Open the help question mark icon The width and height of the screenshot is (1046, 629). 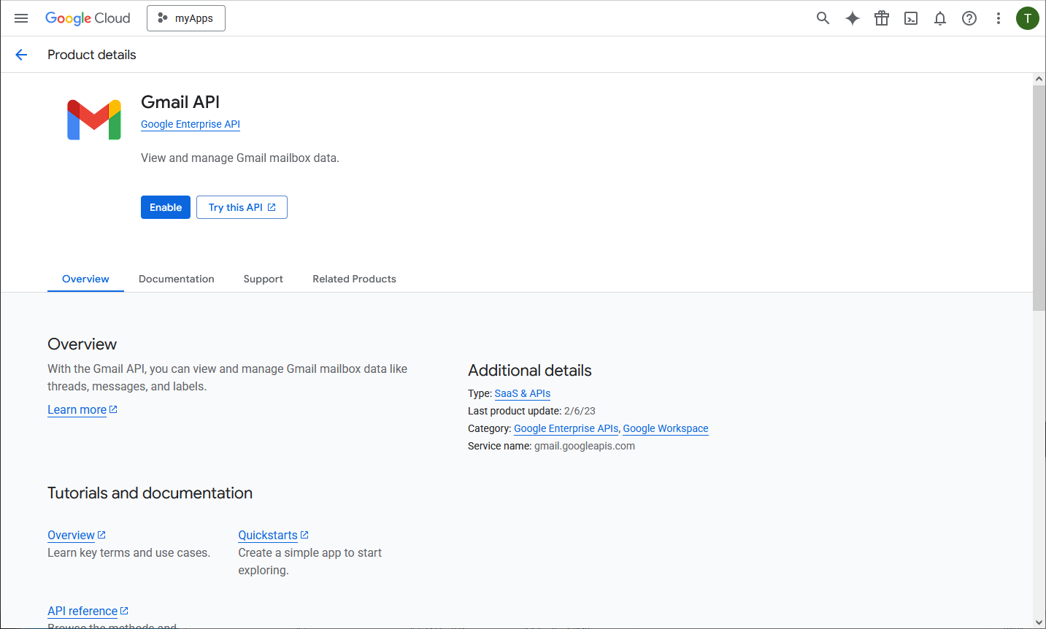pos(969,18)
